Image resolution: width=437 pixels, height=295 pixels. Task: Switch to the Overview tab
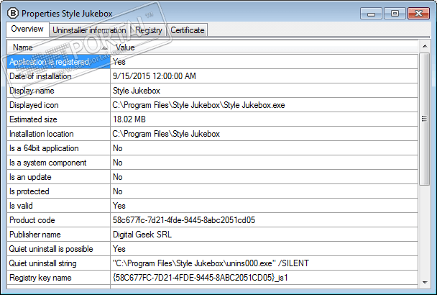coord(27,29)
